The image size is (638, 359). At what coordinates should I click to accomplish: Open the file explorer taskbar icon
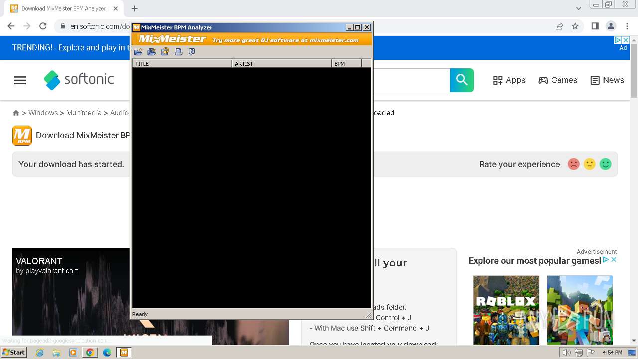click(56, 353)
